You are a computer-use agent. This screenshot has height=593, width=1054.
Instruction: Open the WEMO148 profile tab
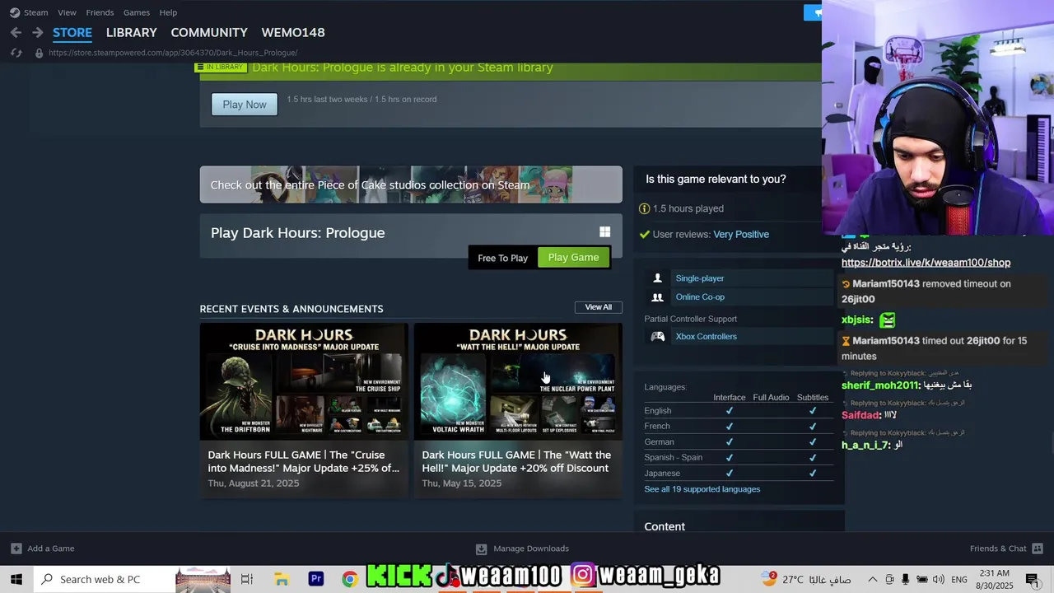293,32
